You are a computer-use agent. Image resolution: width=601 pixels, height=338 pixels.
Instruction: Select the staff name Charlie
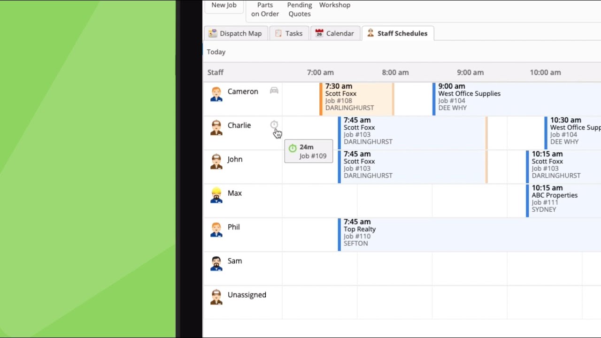click(x=239, y=125)
